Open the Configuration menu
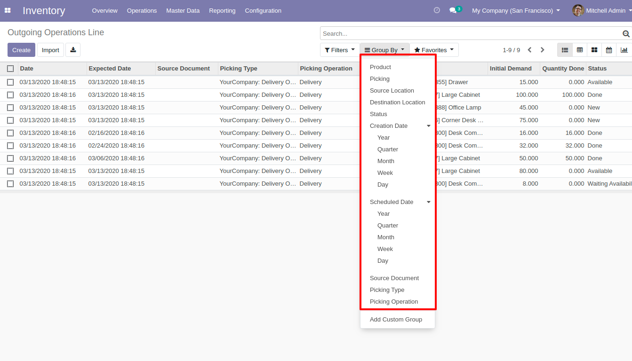 263,10
